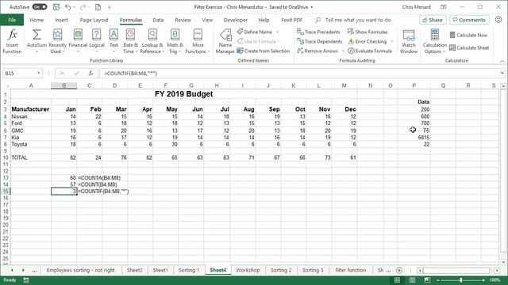
Task: Select all cells corner button
Action: coord(6,85)
